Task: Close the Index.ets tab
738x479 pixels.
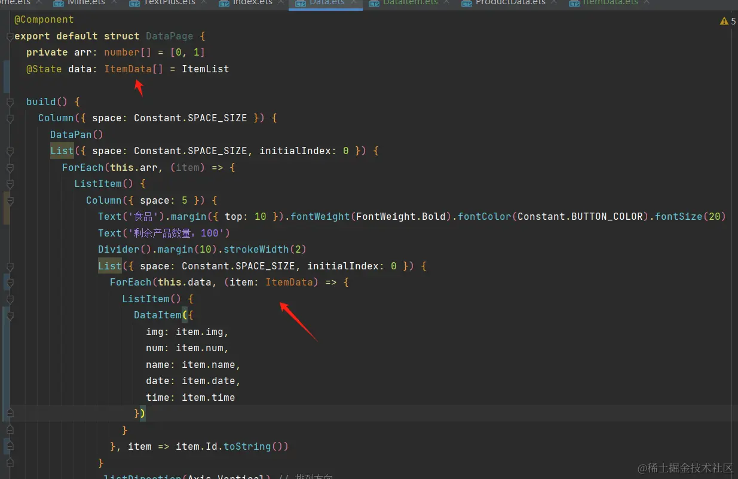Action: point(281,3)
